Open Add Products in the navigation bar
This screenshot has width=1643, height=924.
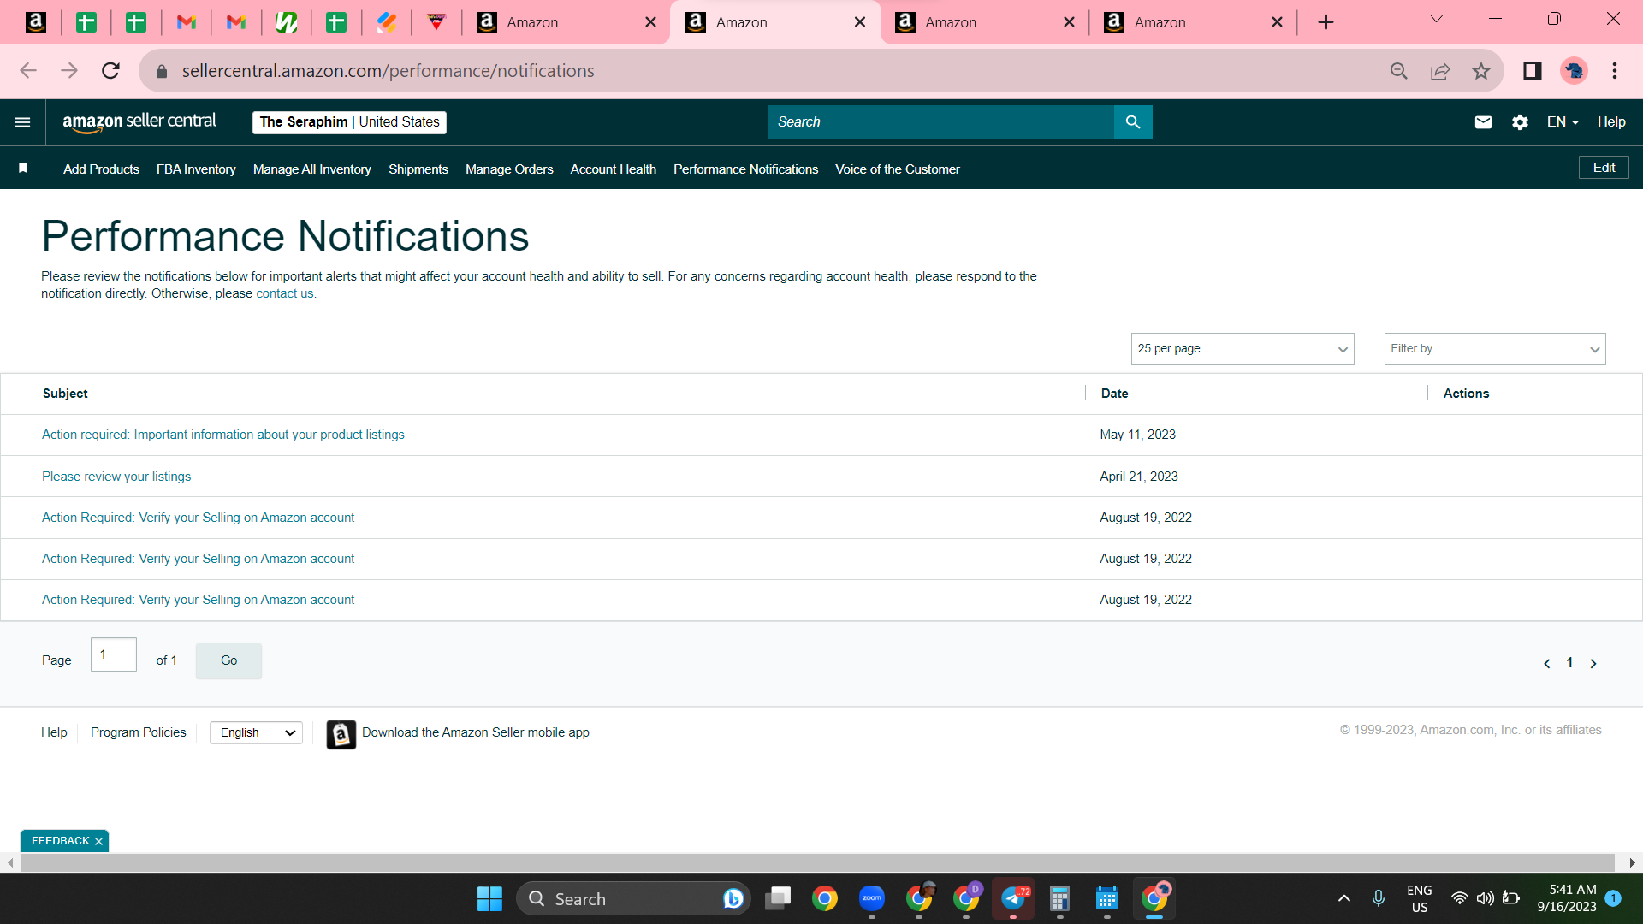(101, 169)
